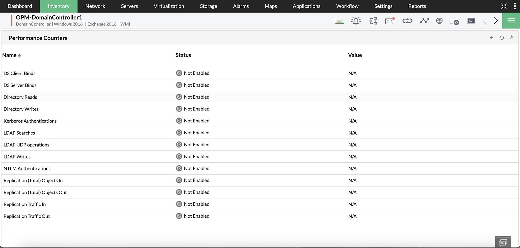Open the area graph chart icon
This screenshot has width=520, height=248.
tap(339, 21)
